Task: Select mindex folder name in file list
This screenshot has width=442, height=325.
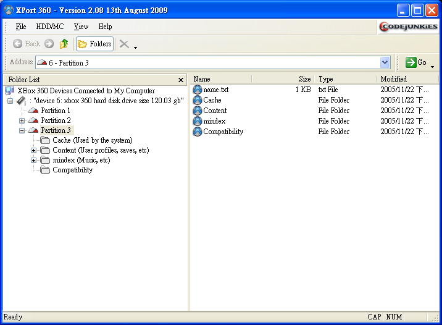Action: coord(214,121)
